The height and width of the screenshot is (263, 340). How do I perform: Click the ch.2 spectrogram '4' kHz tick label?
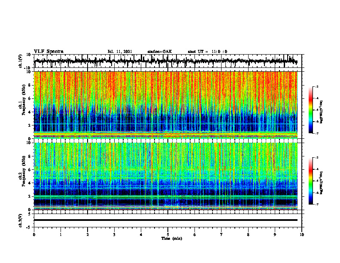(x=30, y=183)
